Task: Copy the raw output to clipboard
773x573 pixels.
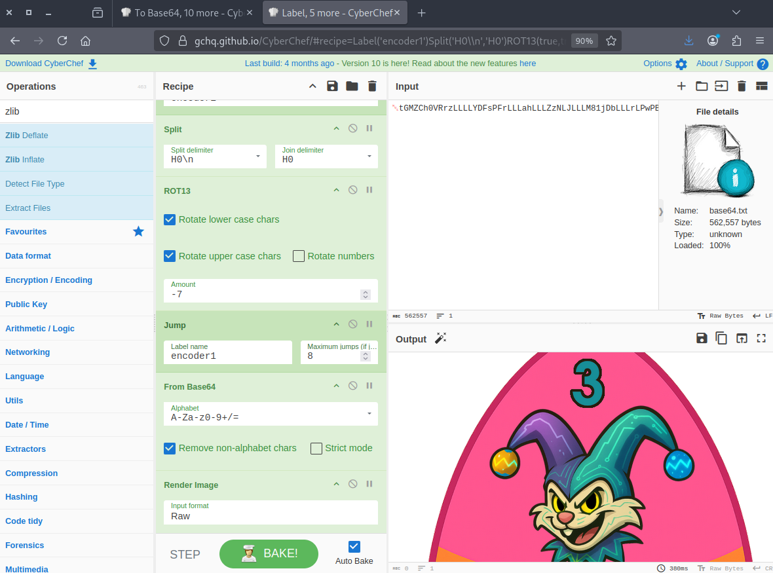Action: coord(721,339)
